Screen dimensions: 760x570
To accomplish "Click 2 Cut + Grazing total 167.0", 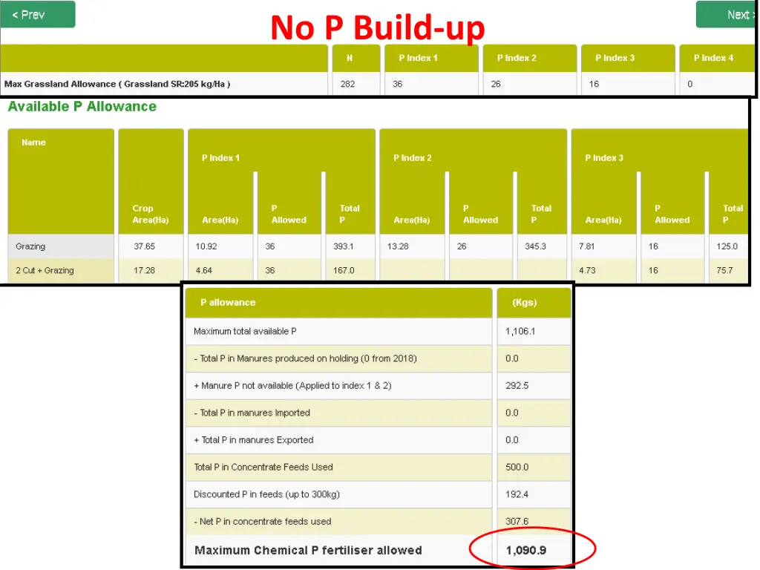I will coord(344,270).
